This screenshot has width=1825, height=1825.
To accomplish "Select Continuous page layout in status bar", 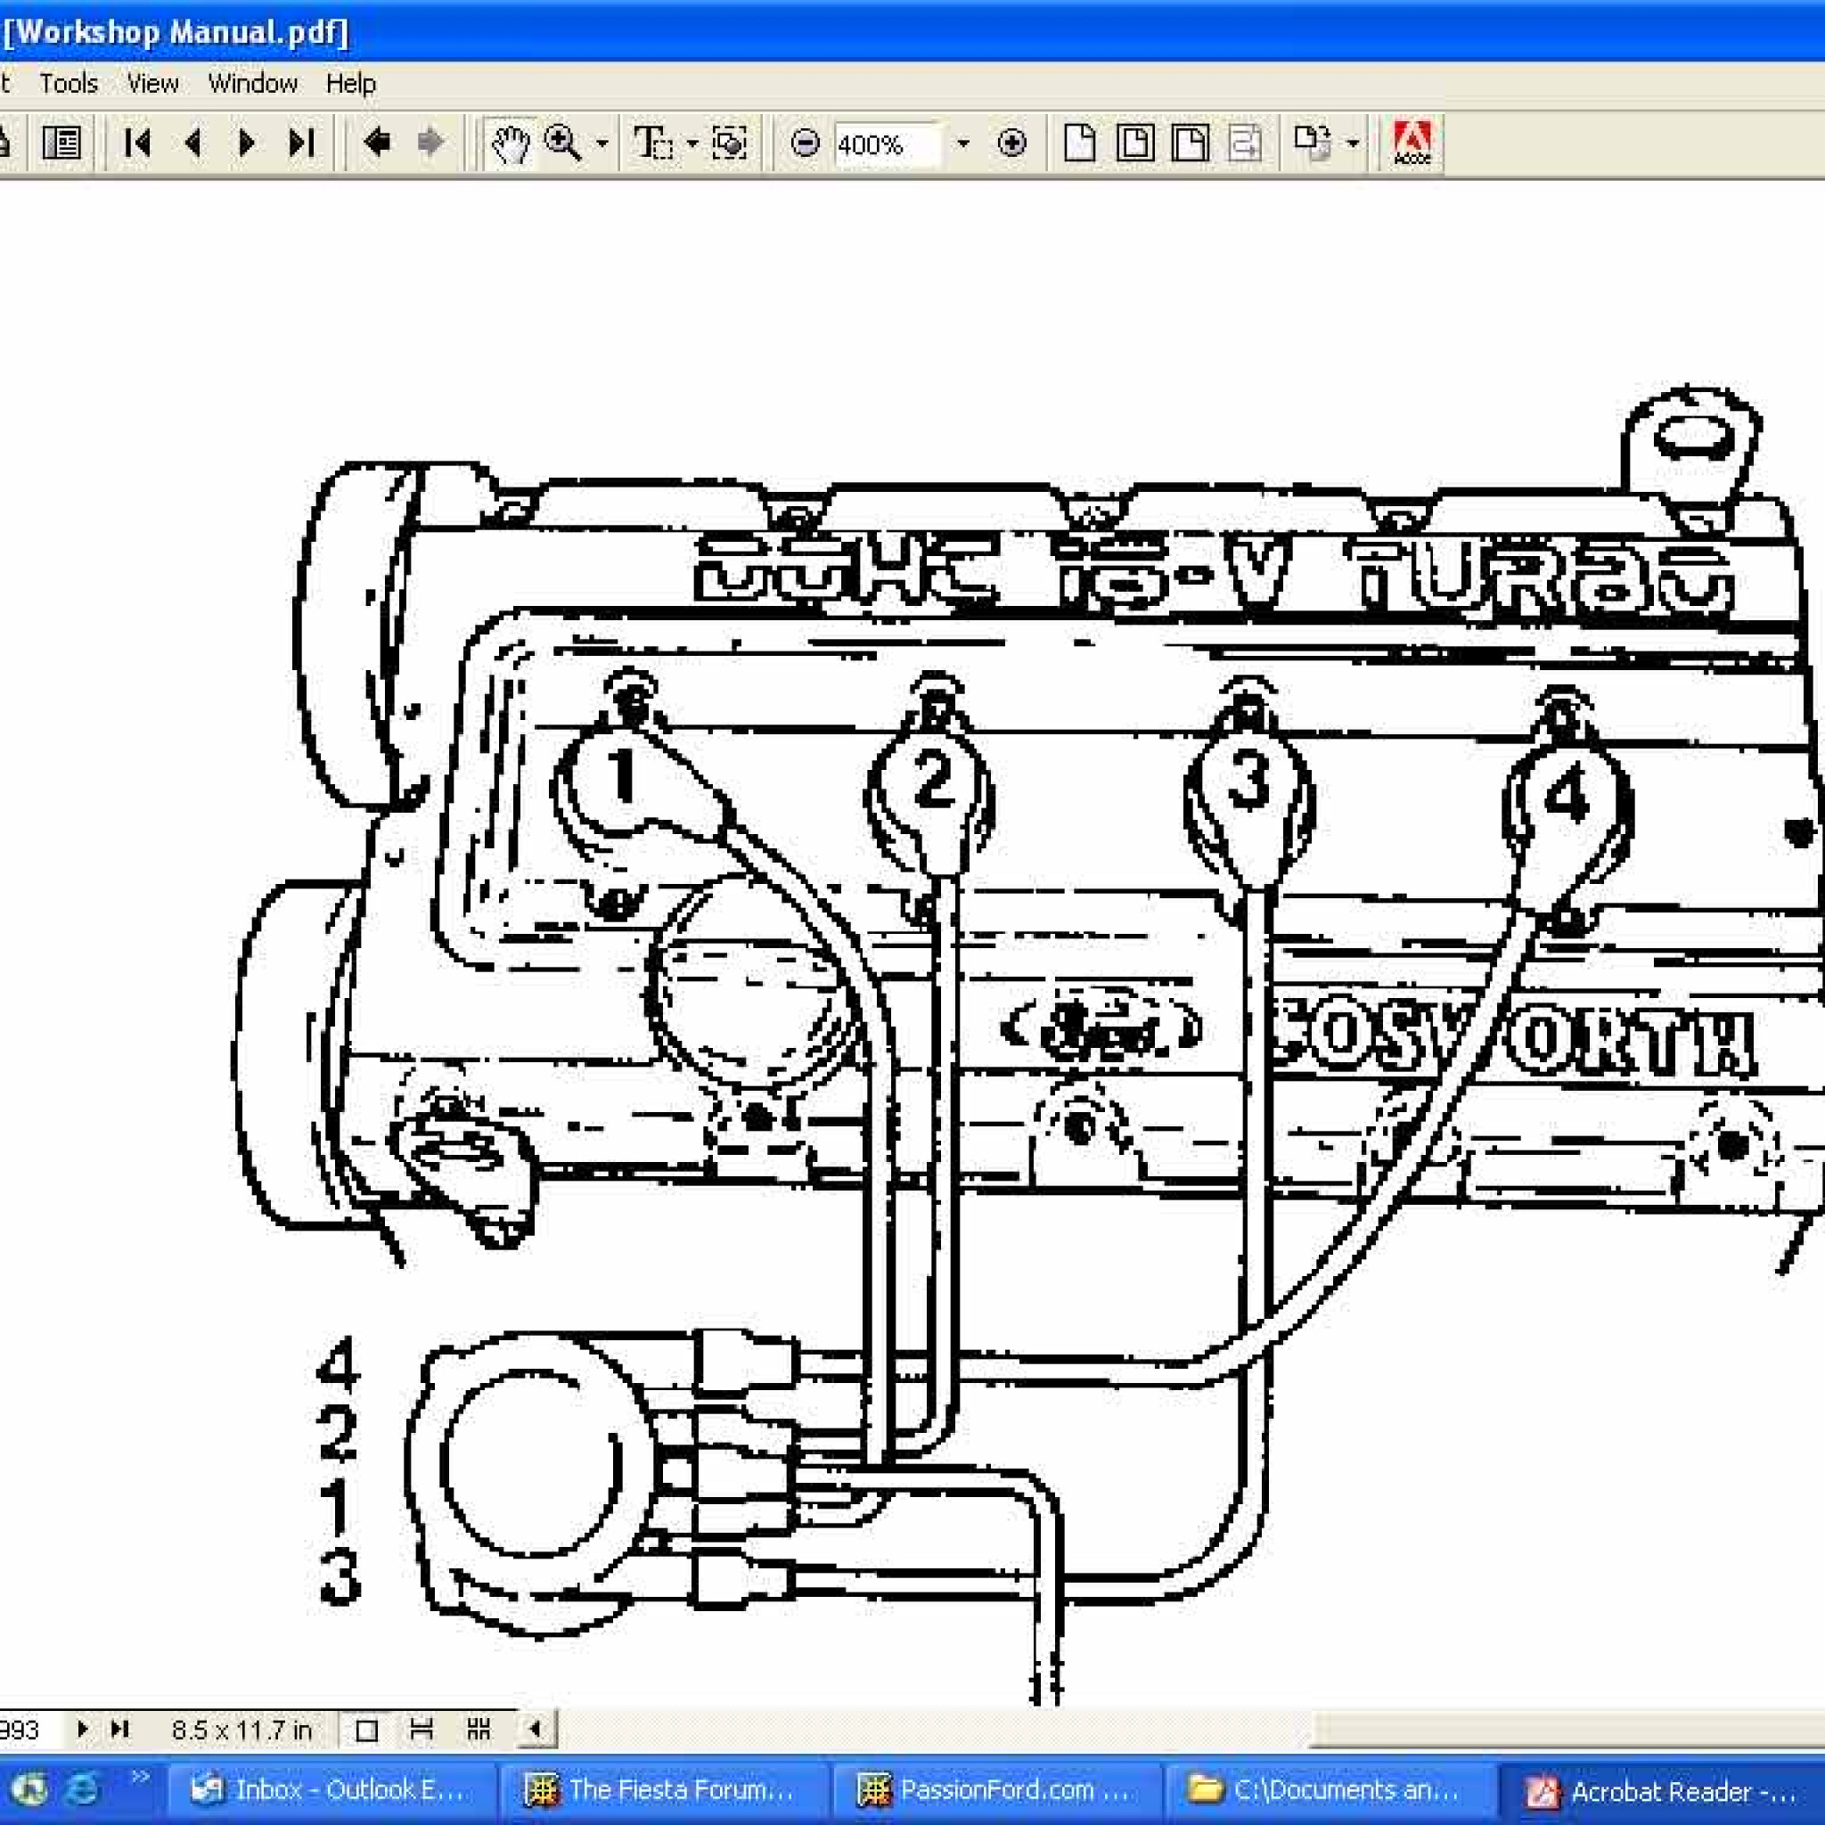I will click(421, 1730).
